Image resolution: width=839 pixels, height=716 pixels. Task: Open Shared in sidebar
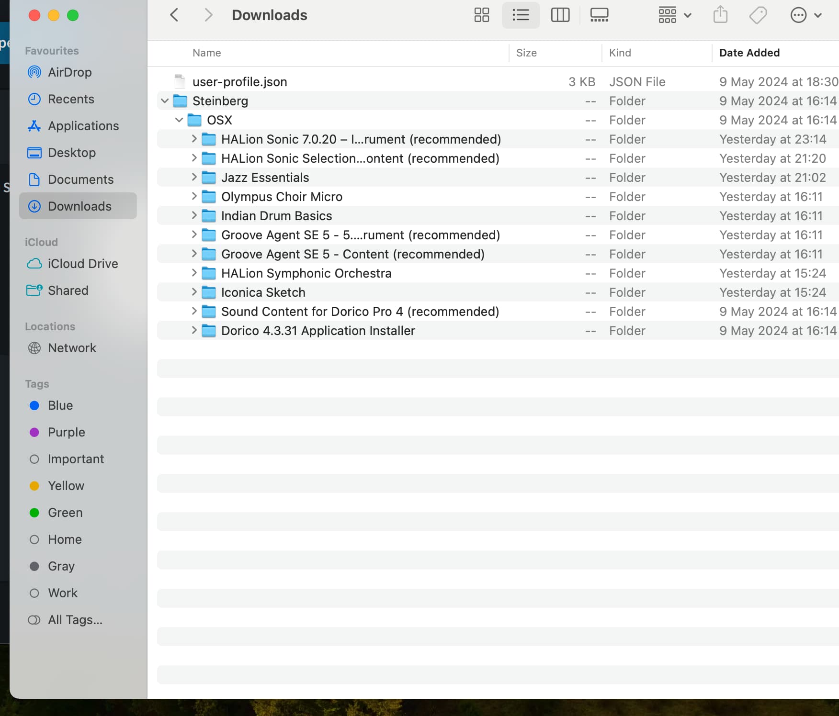(78, 291)
